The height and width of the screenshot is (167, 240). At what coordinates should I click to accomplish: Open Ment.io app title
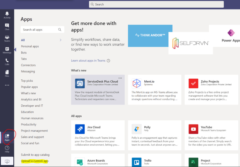pyautogui.click(x=149, y=82)
